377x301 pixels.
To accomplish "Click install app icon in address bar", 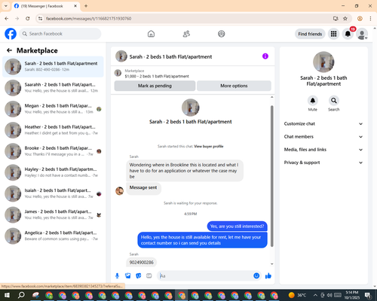I will [x=336, y=18].
